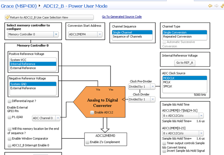Select Internal Reference positive voltage
The height and width of the screenshot is (155, 224).
click(33, 64)
